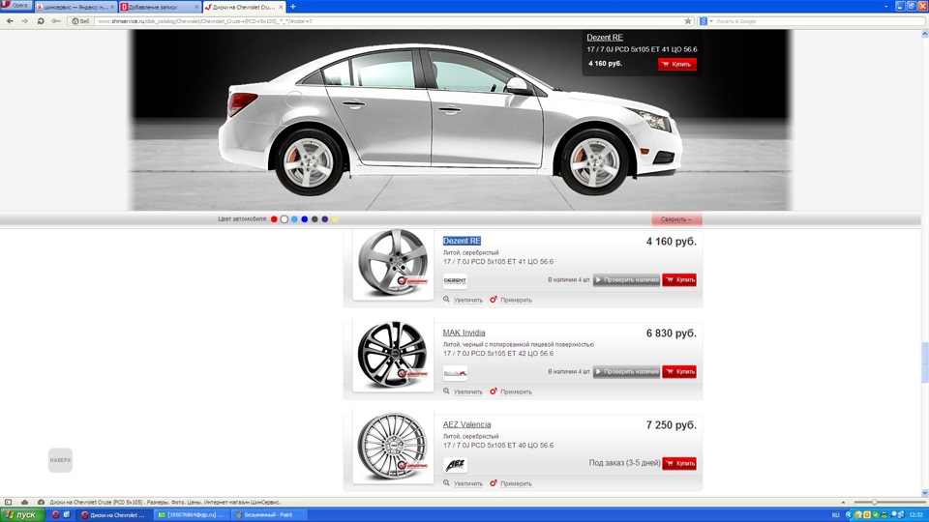Open the Windows Пуск start menu
The image size is (929, 522).
point(22,515)
